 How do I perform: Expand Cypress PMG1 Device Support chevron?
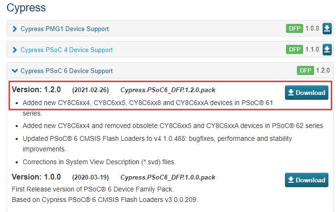15,29
